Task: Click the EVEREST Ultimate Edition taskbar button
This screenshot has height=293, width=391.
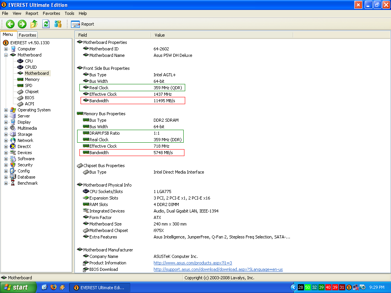Action: (100, 288)
